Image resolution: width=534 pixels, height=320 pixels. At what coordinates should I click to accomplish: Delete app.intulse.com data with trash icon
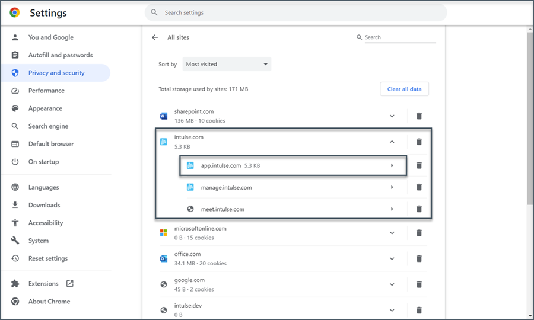(419, 165)
